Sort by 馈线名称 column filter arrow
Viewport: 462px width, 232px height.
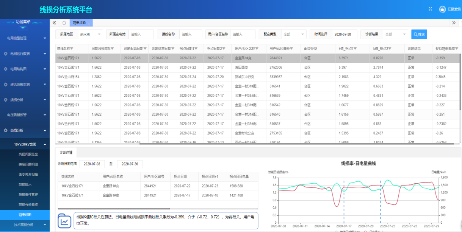[x=72, y=48]
